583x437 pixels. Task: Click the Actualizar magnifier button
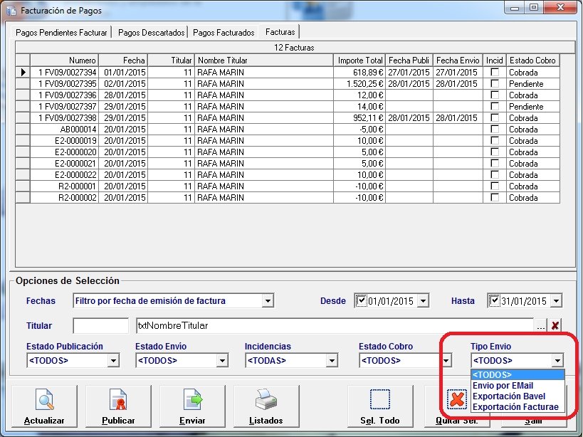(x=44, y=406)
